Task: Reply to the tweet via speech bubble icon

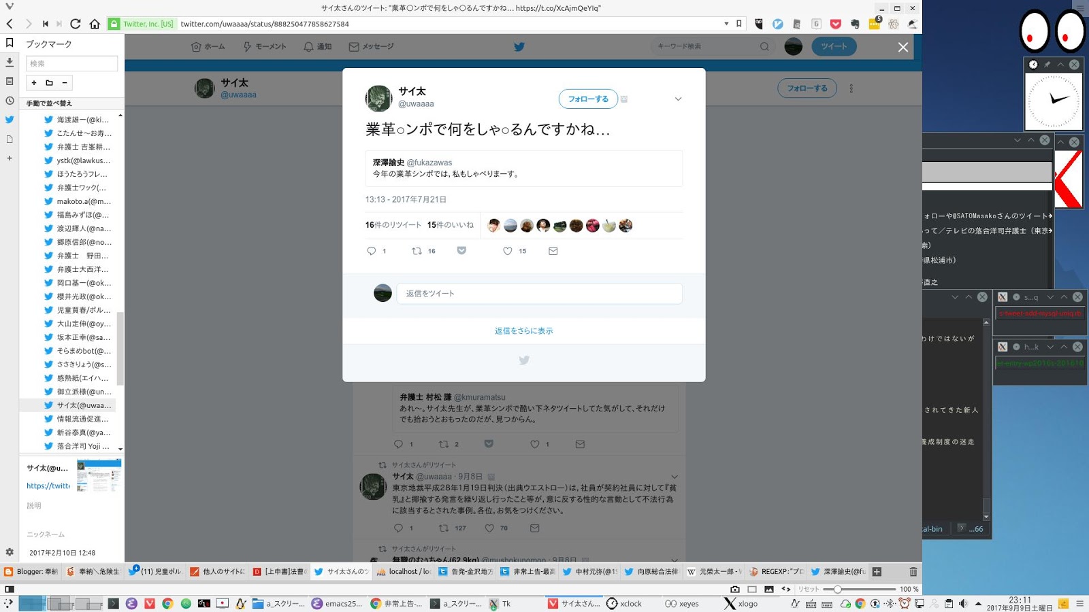Action: click(371, 251)
